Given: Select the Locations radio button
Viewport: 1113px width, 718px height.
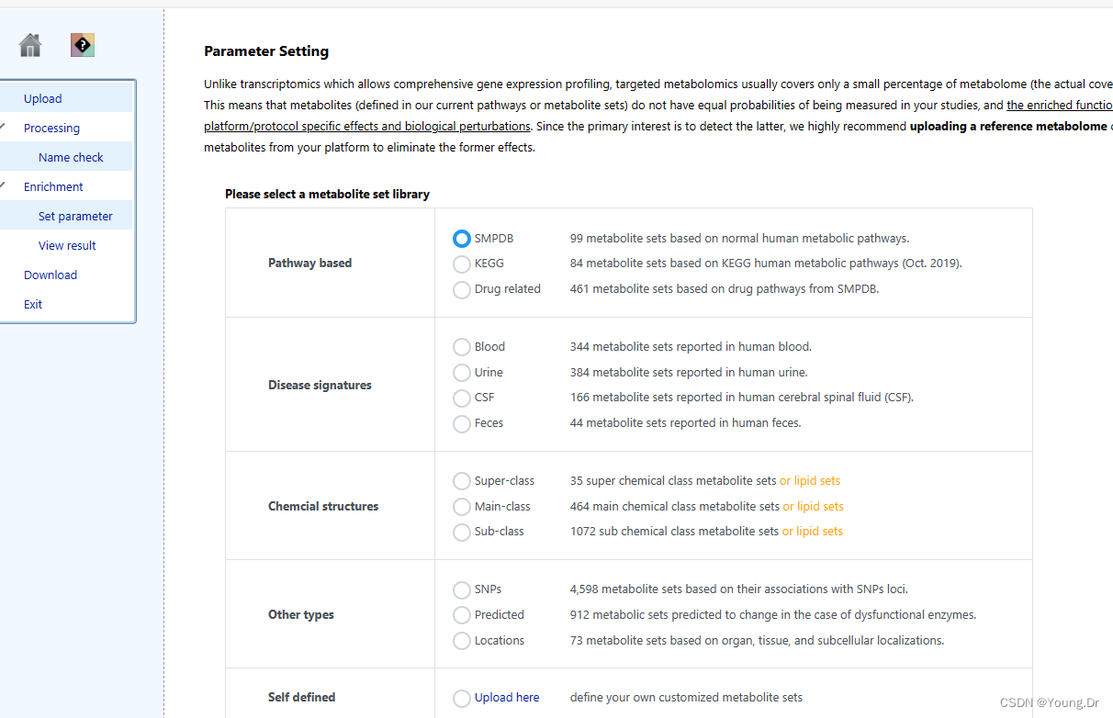Looking at the screenshot, I should [462, 641].
